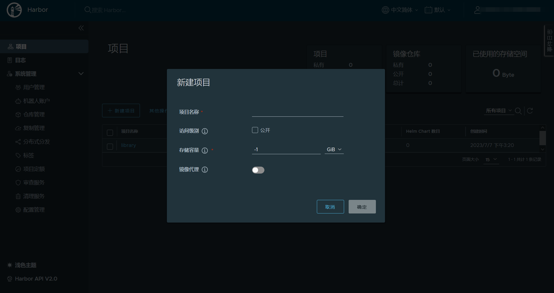This screenshot has height=293, width=554.
Task: Click the 机器人账户 robot icon
Action: tap(18, 101)
